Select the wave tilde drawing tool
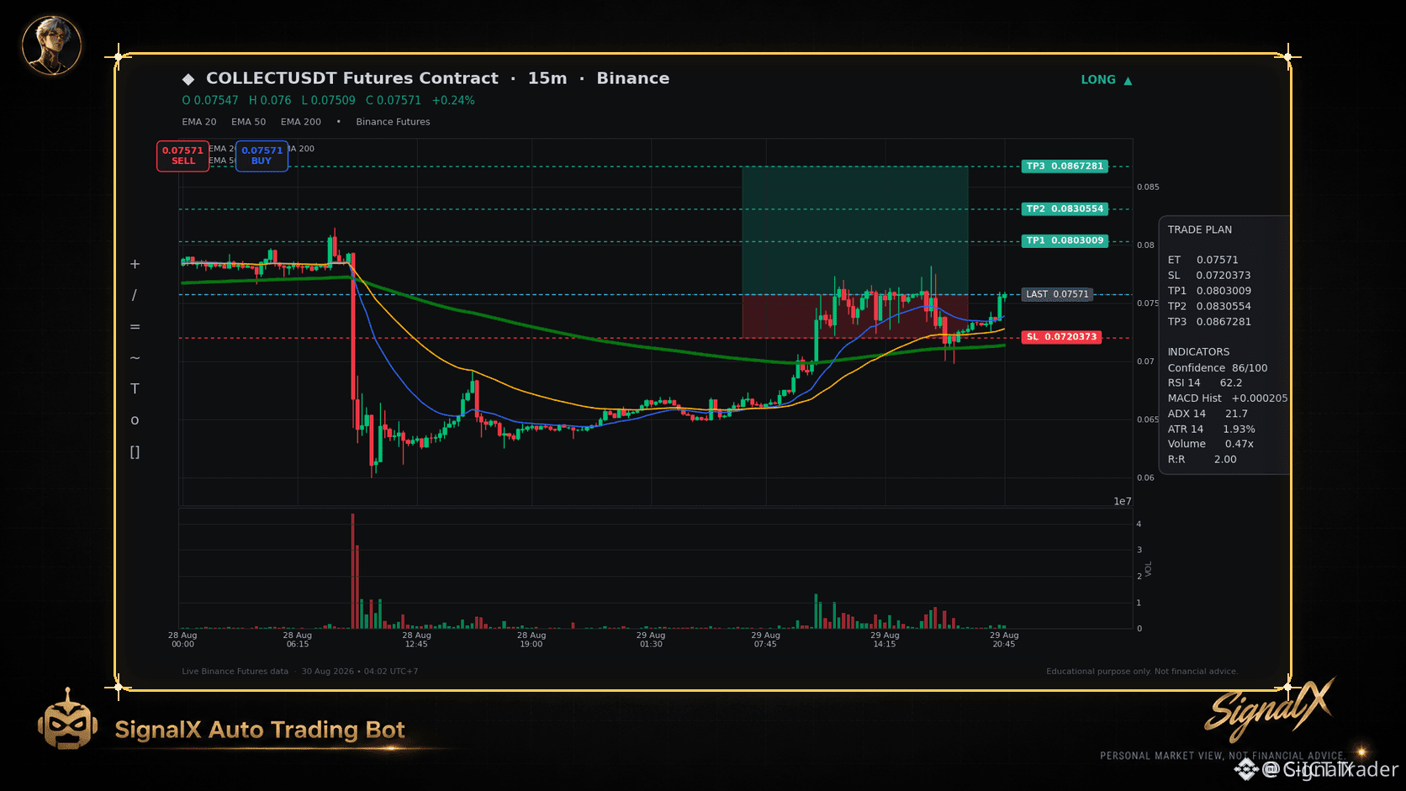Screen dimensions: 1406x791 click(x=135, y=358)
